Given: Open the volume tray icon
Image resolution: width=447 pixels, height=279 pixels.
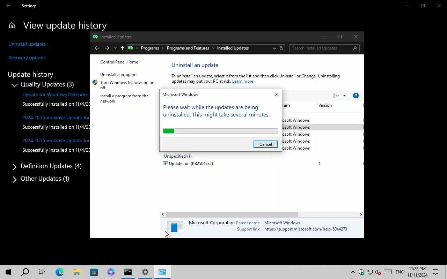Looking at the screenshot, I should pyautogui.click(x=378, y=272).
